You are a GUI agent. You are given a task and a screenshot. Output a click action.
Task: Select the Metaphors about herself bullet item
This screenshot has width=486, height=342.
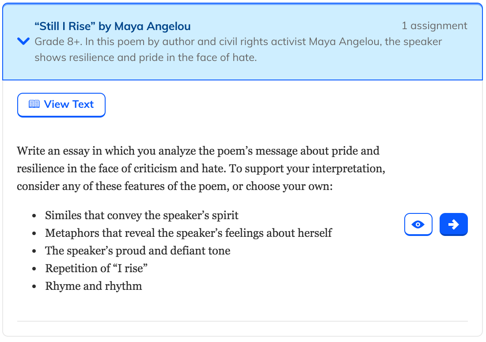[189, 233]
